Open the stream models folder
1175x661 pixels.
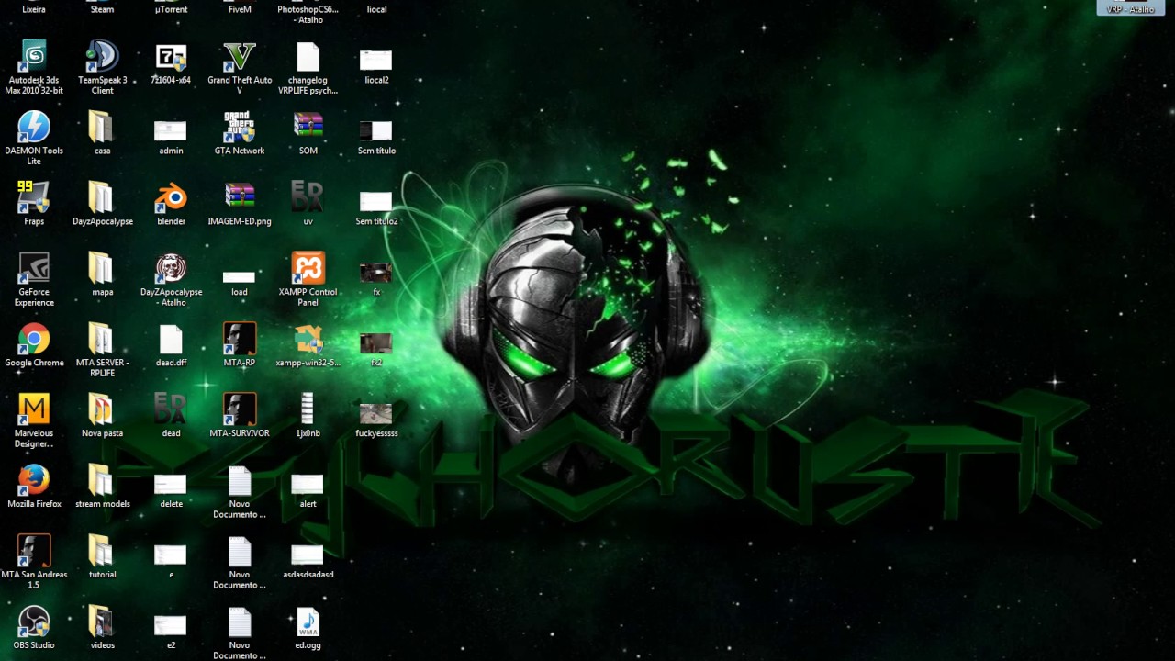click(100, 481)
